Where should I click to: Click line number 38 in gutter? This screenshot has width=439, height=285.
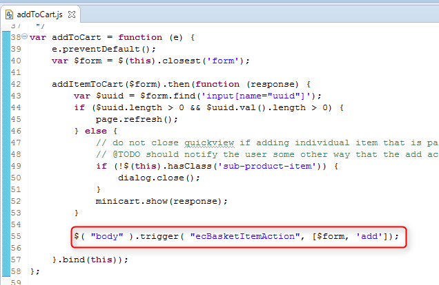coord(16,37)
